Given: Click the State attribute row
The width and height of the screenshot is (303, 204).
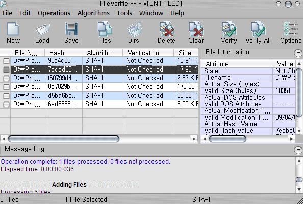Looking at the screenshot, I should (248, 71).
